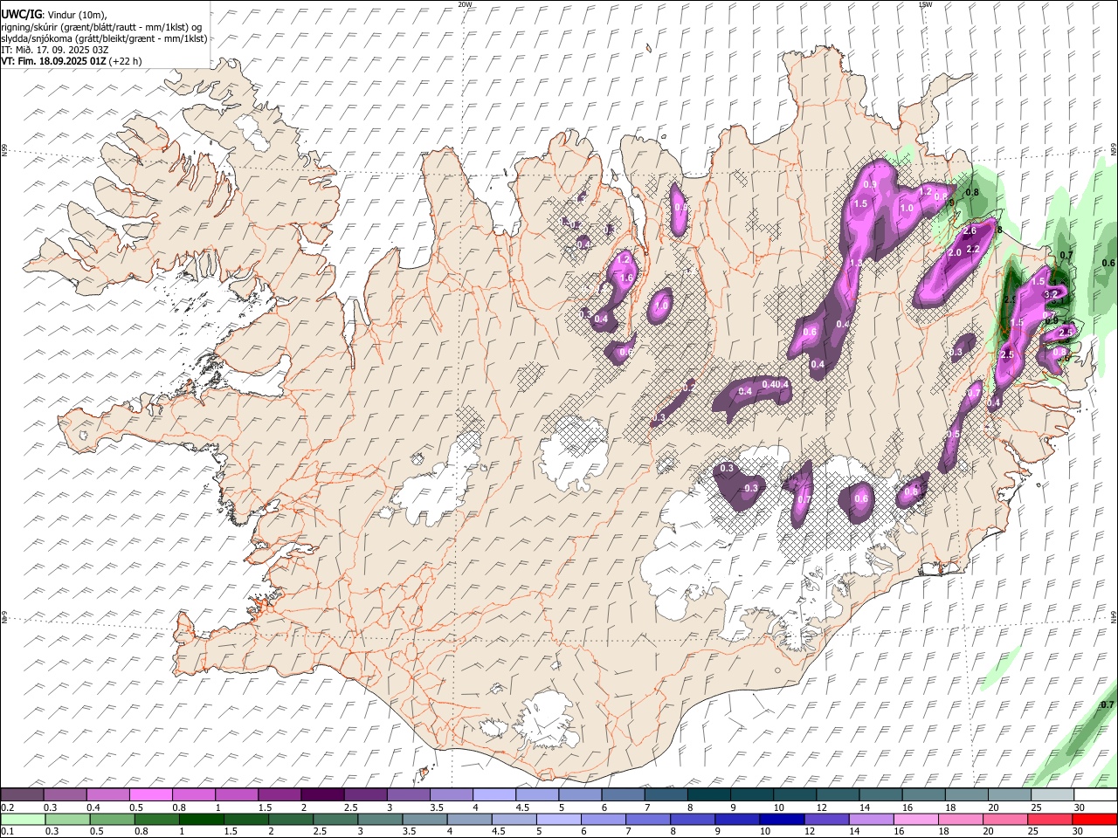Click the 'slydda/snjókoma' legend description line
1118x838 pixels.
(x=104, y=38)
